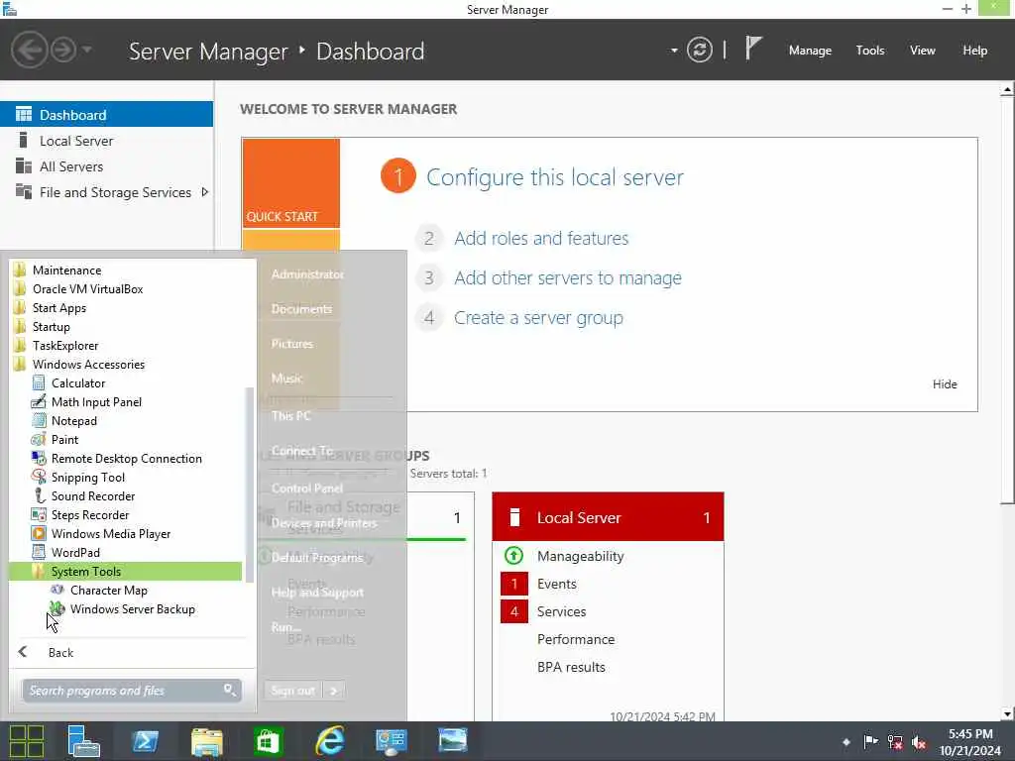Viewport: 1015px width, 761px height.
Task: Open Performance in Local Server tile
Action: coord(576,639)
